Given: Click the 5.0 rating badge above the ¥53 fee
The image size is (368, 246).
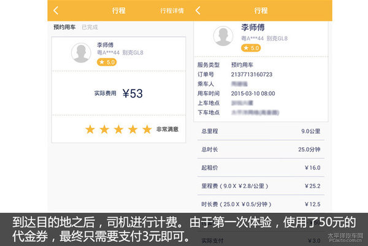Looking at the screenshot, I should point(107,62).
